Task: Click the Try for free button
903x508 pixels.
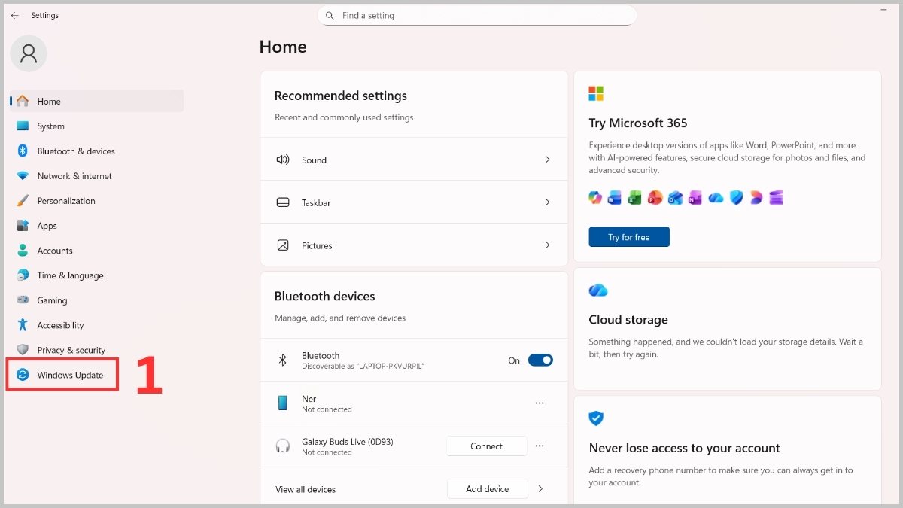Action: point(629,236)
